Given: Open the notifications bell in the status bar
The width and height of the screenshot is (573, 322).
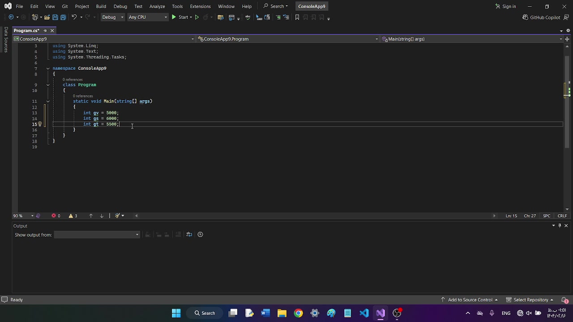Looking at the screenshot, I should click(x=565, y=300).
